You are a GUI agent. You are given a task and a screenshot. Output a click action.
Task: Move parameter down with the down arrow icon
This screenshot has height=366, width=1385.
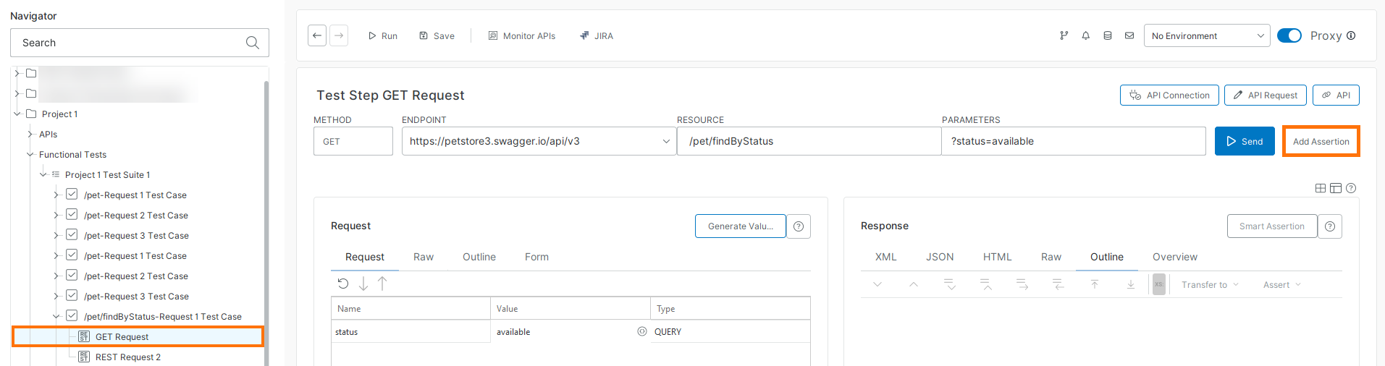click(x=363, y=284)
